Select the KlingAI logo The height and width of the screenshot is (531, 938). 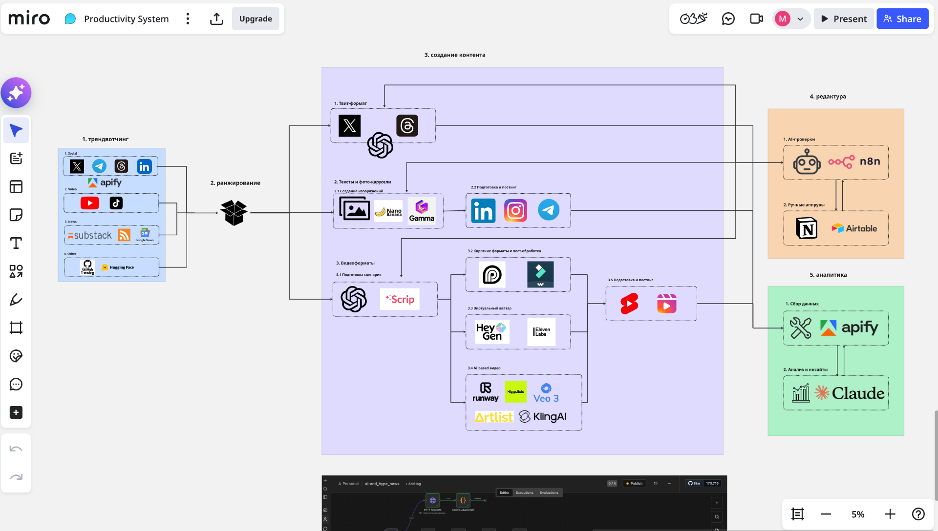tap(543, 417)
